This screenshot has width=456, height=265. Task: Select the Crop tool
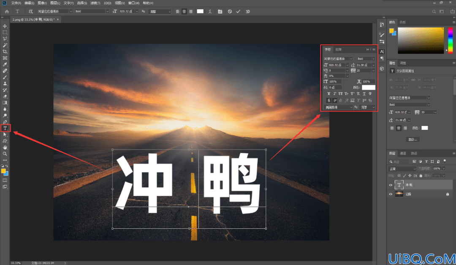tap(5, 52)
